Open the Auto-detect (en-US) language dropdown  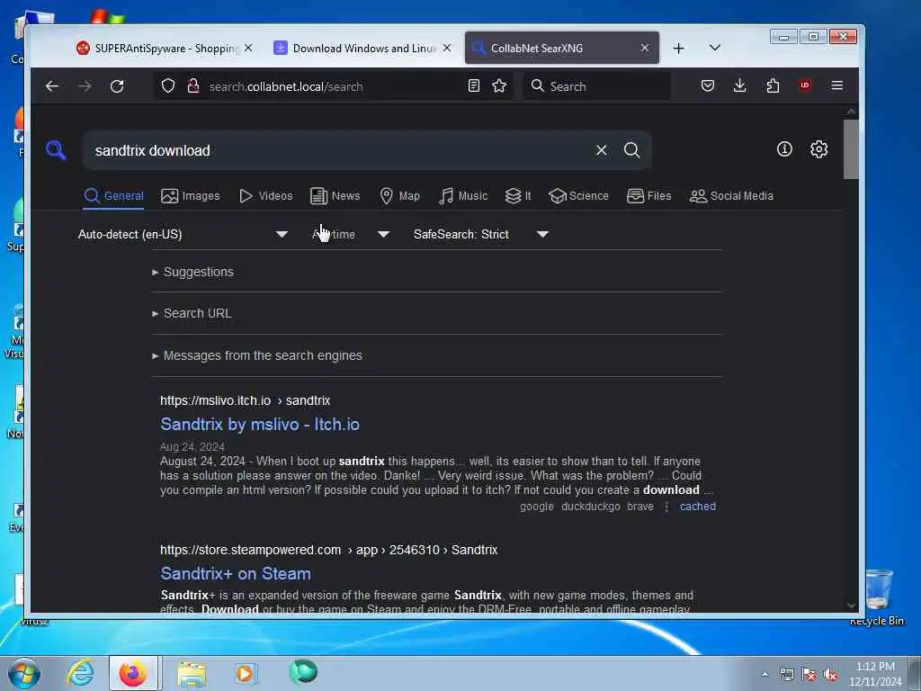coord(183,234)
